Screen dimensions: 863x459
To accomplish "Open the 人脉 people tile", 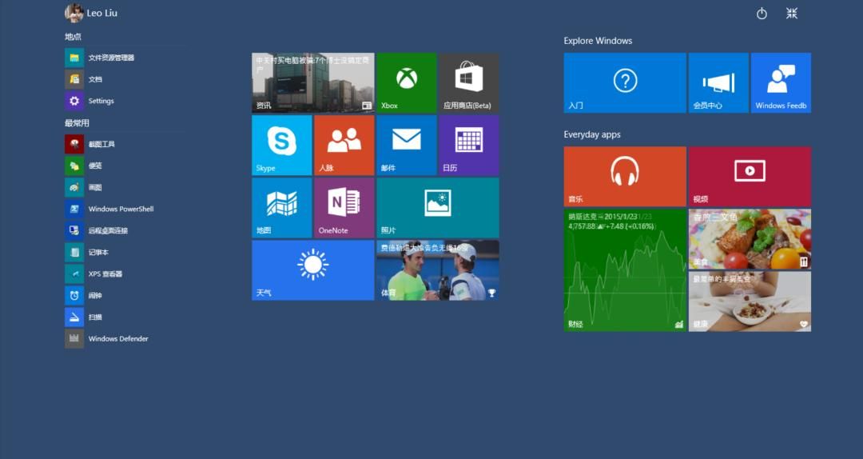I will click(344, 145).
